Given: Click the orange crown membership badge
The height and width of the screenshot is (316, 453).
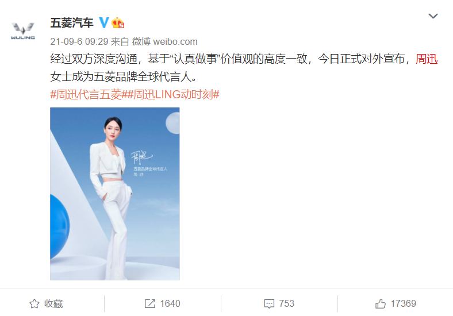Looking at the screenshot, I should pos(118,23).
